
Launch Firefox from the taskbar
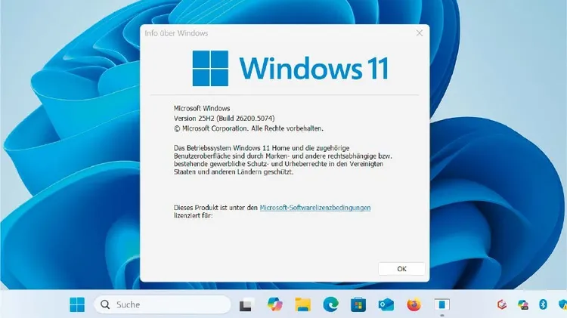414,304
